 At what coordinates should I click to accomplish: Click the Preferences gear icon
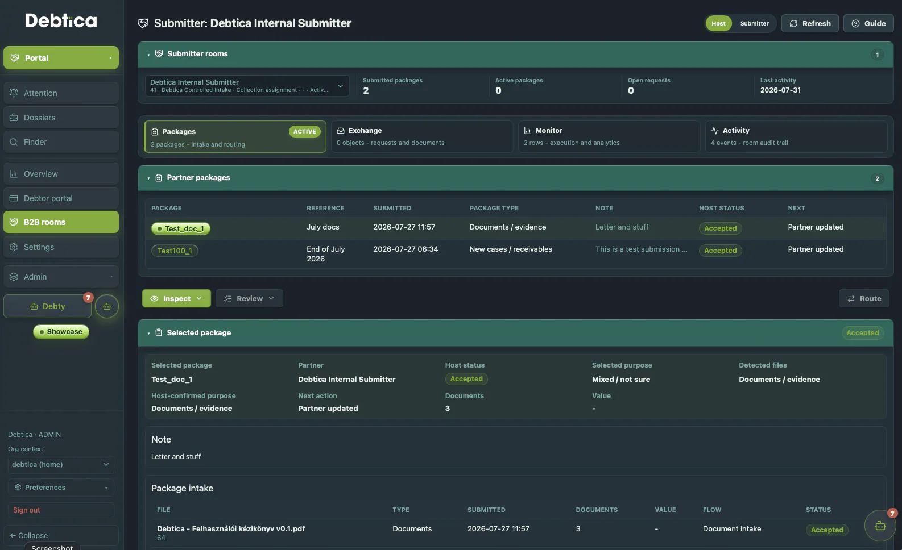[x=18, y=488]
